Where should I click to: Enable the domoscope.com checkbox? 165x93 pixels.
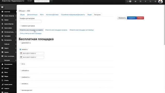pyautogui.click(x=20, y=90)
